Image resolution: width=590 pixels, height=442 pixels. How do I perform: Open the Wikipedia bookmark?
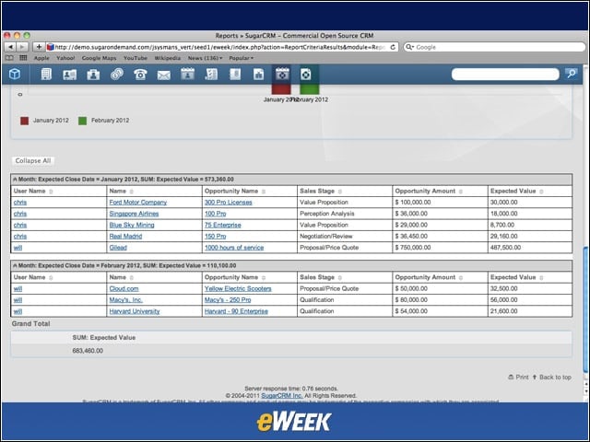[x=168, y=58]
